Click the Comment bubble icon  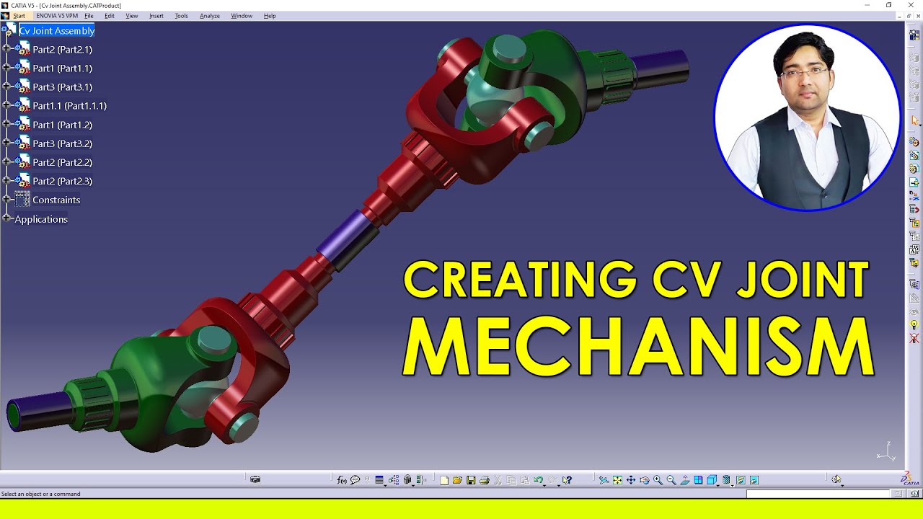[355, 479]
